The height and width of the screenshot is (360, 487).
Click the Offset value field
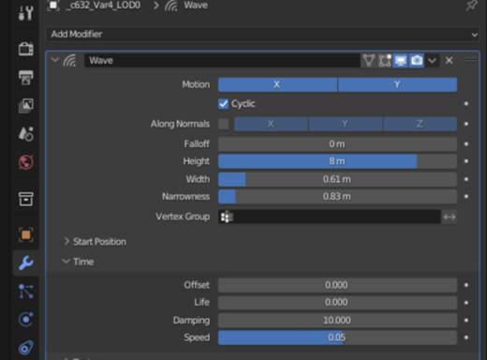coord(337,285)
